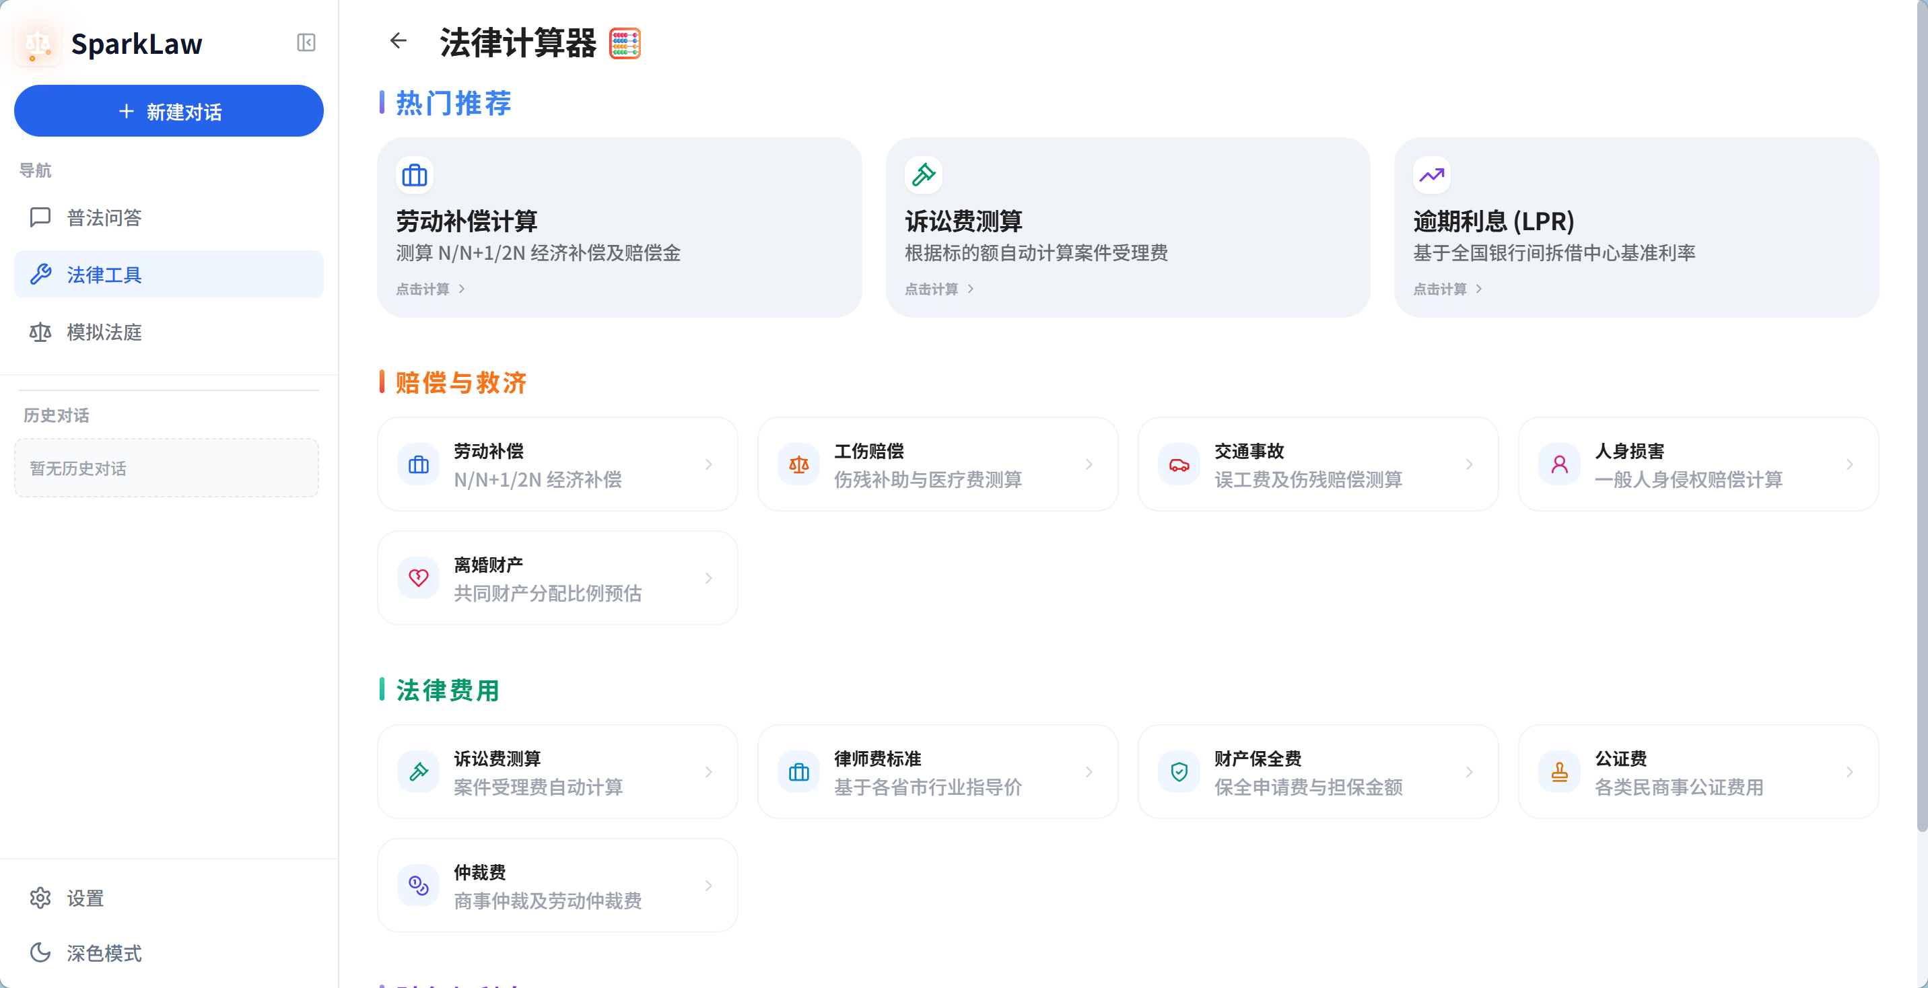
Task: Open 模拟法庭 in the sidebar
Action: point(169,332)
